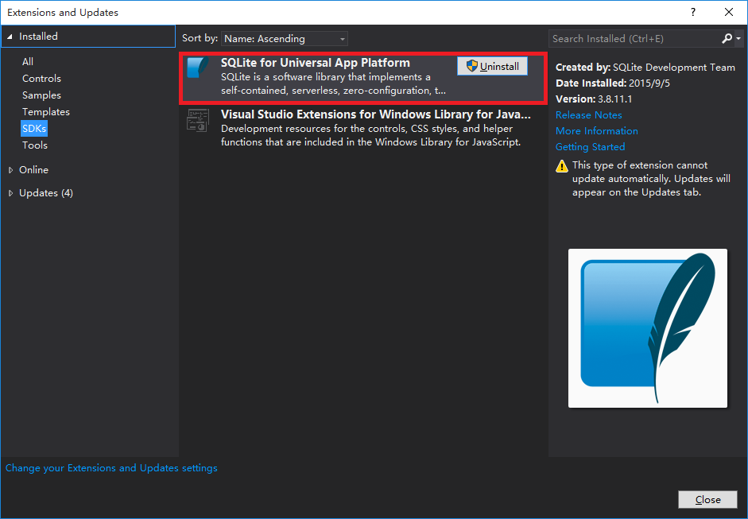Click the Date Installed 2015/9/5 text
Screen dimensions: 748x519
pyautogui.click(x=613, y=83)
